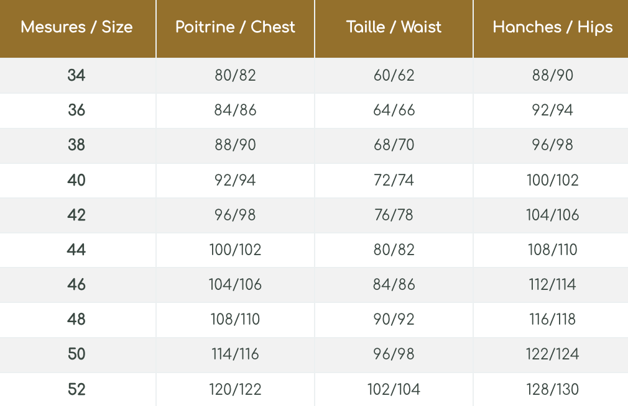Select size 44 row label
Screen dimensions: 628x406
pyautogui.click(x=76, y=250)
